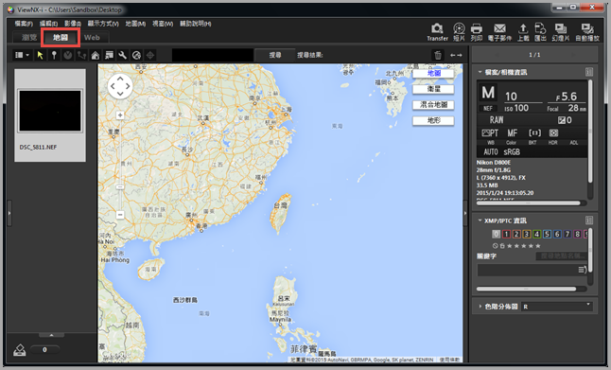Click the 上載 upload icon
This screenshot has width=611, height=370.
point(523,28)
